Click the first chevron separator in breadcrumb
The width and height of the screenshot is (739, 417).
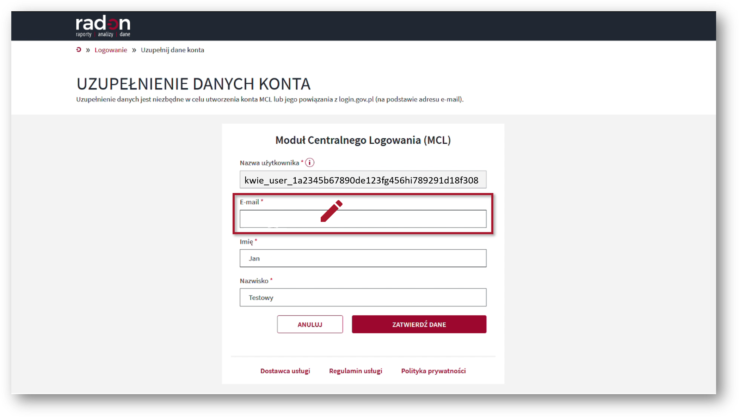[x=88, y=50]
